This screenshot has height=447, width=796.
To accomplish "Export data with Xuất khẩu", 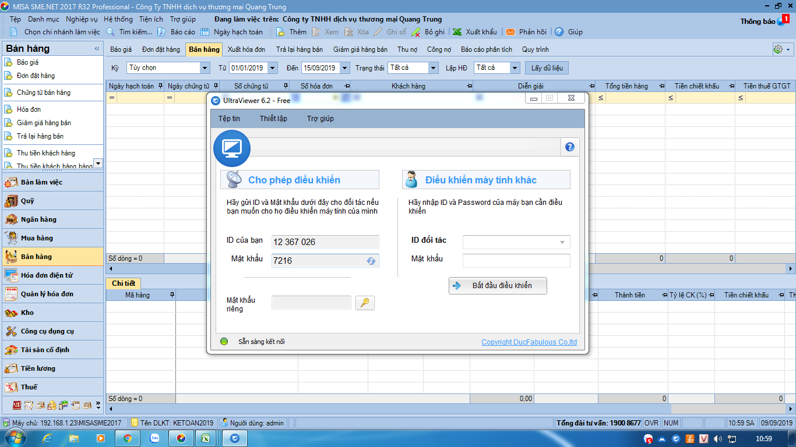I will tap(475, 32).
